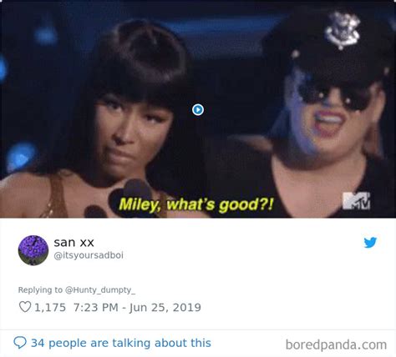Click the sunglasses on the right person
396x357 pixels.
tap(334, 93)
